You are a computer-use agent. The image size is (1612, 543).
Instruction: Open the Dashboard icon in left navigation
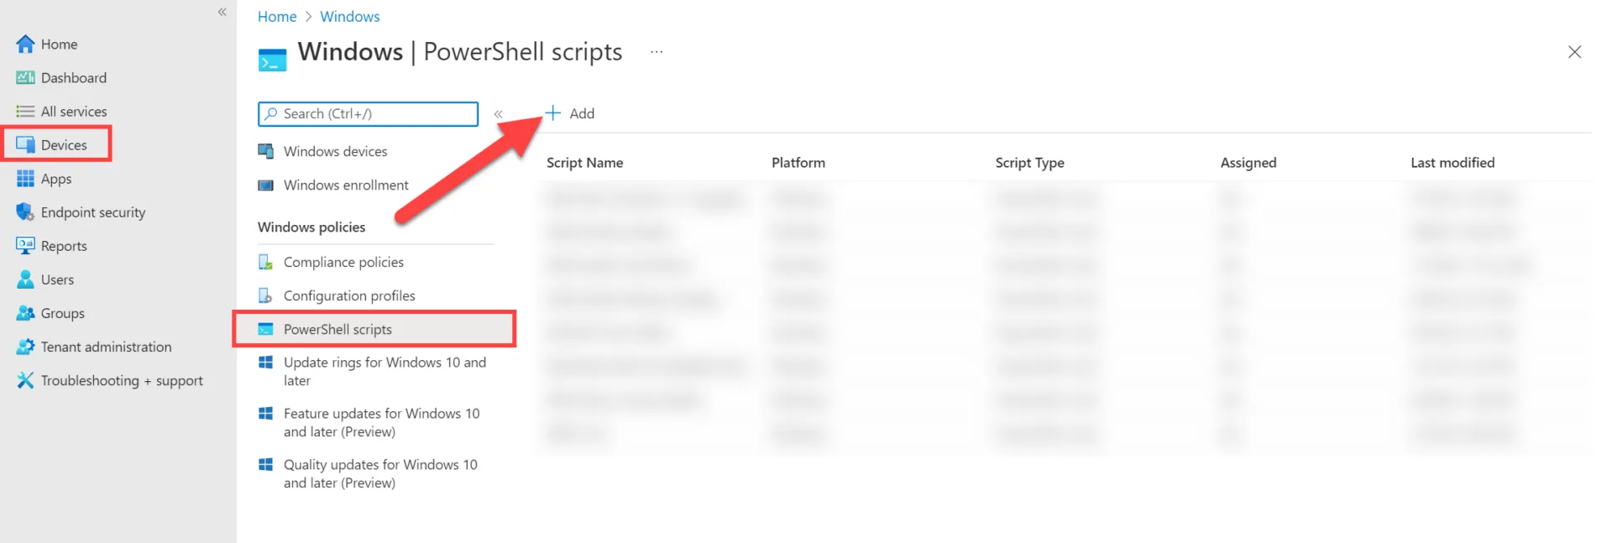pyautogui.click(x=25, y=77)
